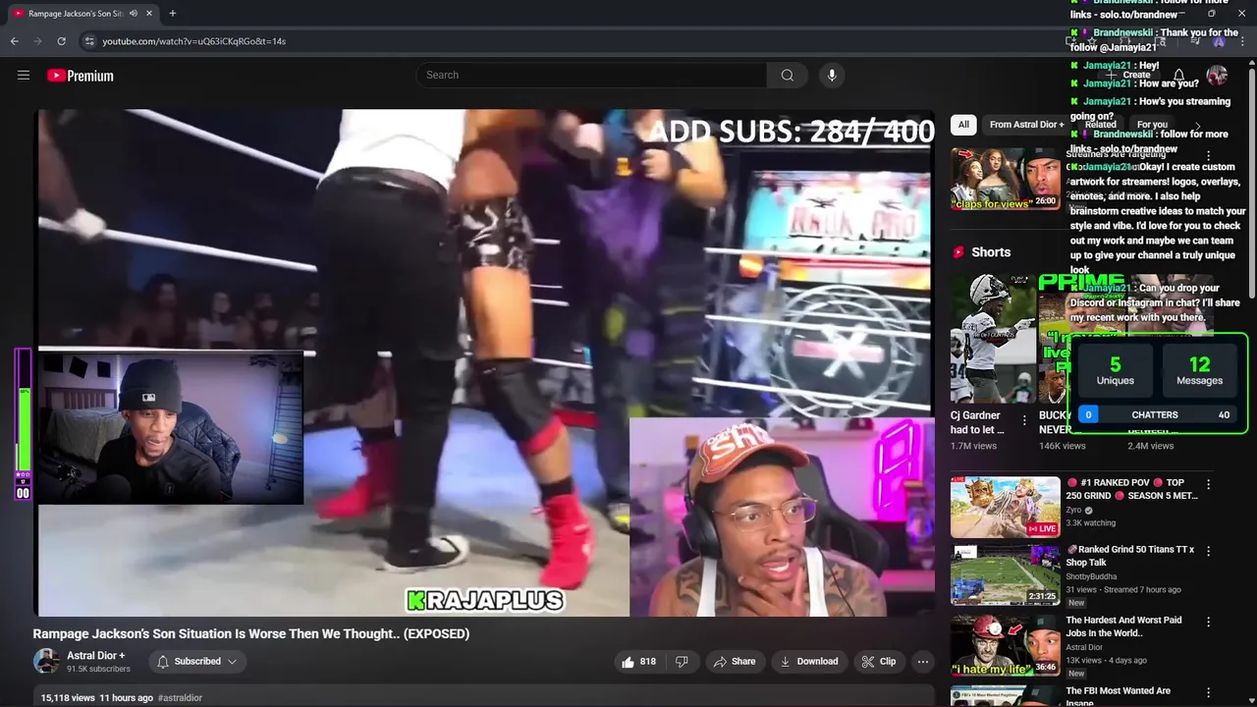Click the #astraldior hashtag
Screen dimensions: 1257x707
[180, 698]
